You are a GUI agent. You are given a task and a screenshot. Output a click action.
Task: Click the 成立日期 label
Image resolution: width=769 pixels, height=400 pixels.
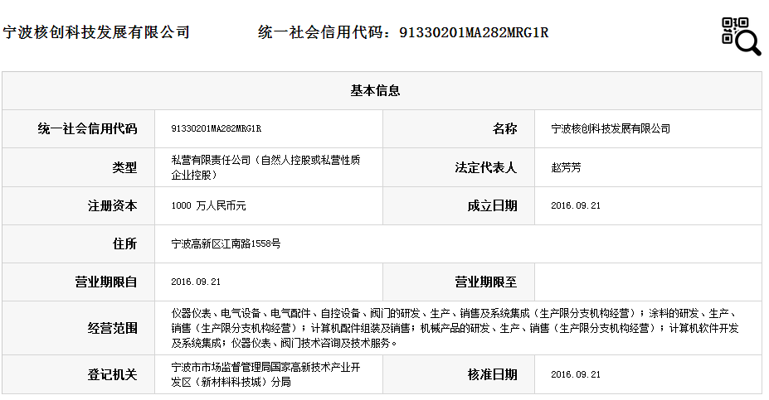click(492, 205)
